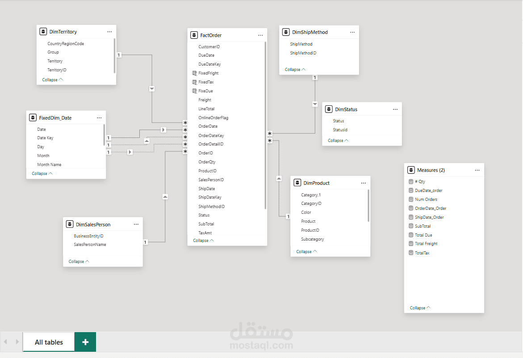Select the OrderDate_Order measure

click(x=431, y=208)
